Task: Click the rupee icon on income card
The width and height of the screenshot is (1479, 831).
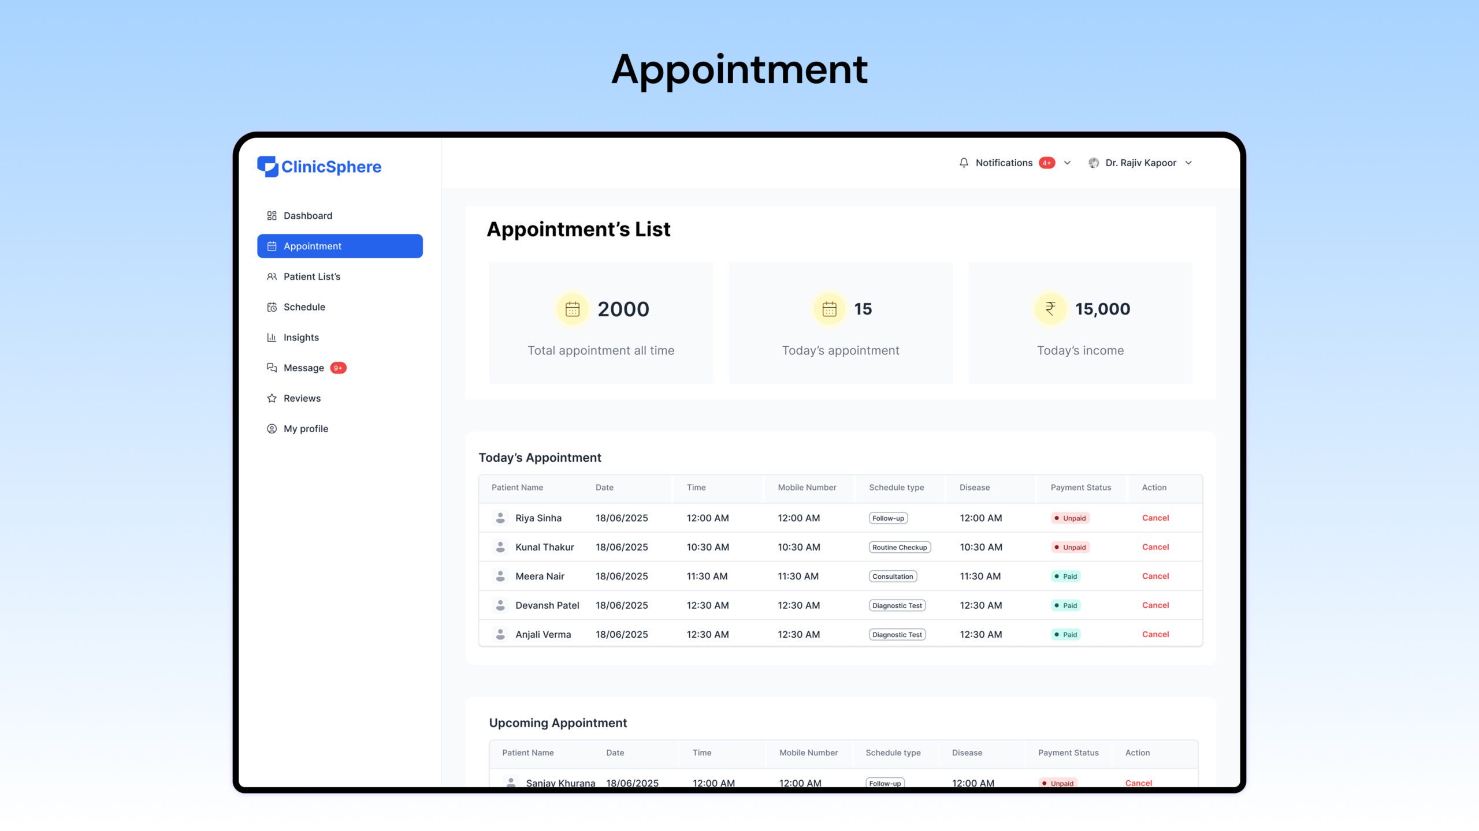Action: click(x=1050, y=309)
